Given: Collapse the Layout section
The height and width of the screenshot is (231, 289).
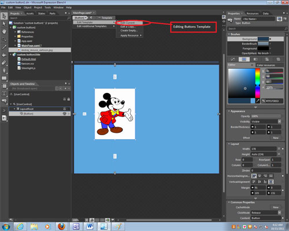Looking at the screenshot, I should point(229,144).
